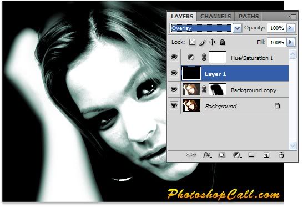Toggle Lock position move icon
The height and width of the screenshot is (207, 303).
tap(213, 42)
